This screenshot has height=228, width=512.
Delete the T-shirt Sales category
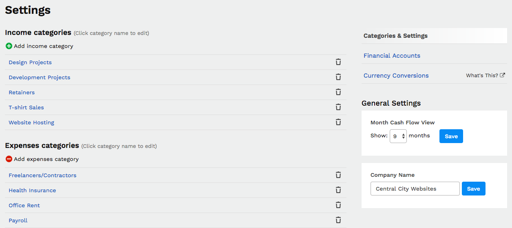[x=338, y=107]
